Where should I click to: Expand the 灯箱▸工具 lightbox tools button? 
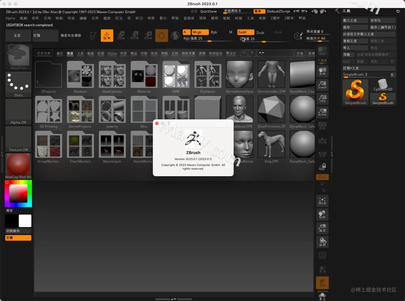[369, 68]
